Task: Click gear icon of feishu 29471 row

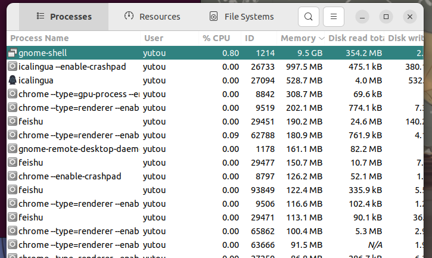Action: pyautogui.click(x=13, y=217)
